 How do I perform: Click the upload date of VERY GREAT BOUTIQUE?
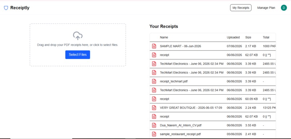point(234,108)
